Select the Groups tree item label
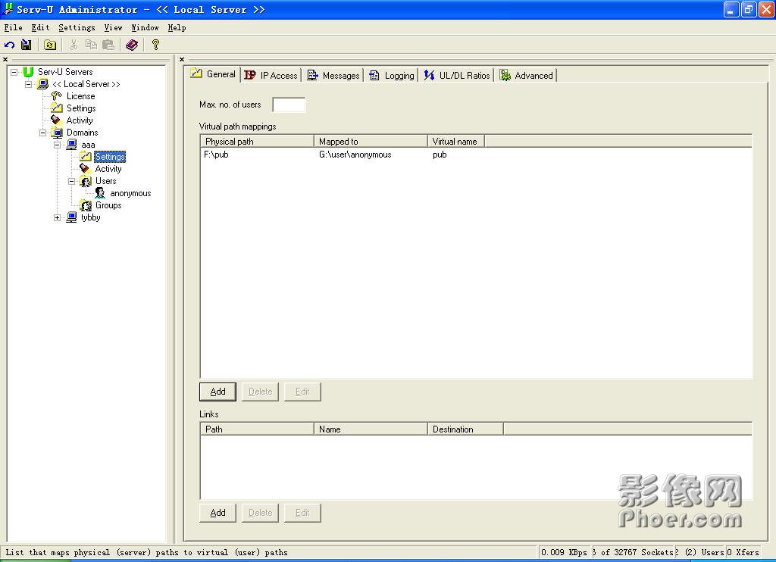 coord(108,205)
